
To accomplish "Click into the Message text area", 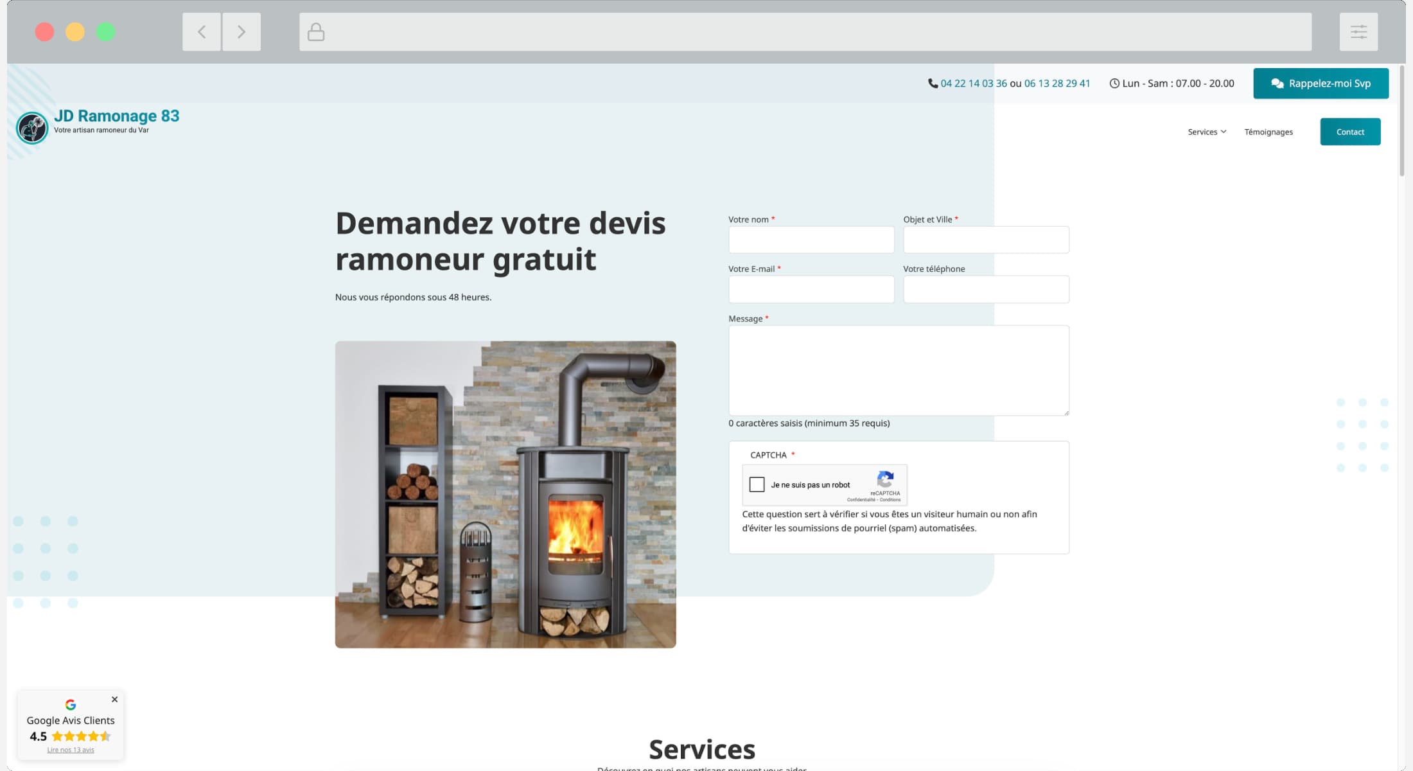I will (898, 370).
